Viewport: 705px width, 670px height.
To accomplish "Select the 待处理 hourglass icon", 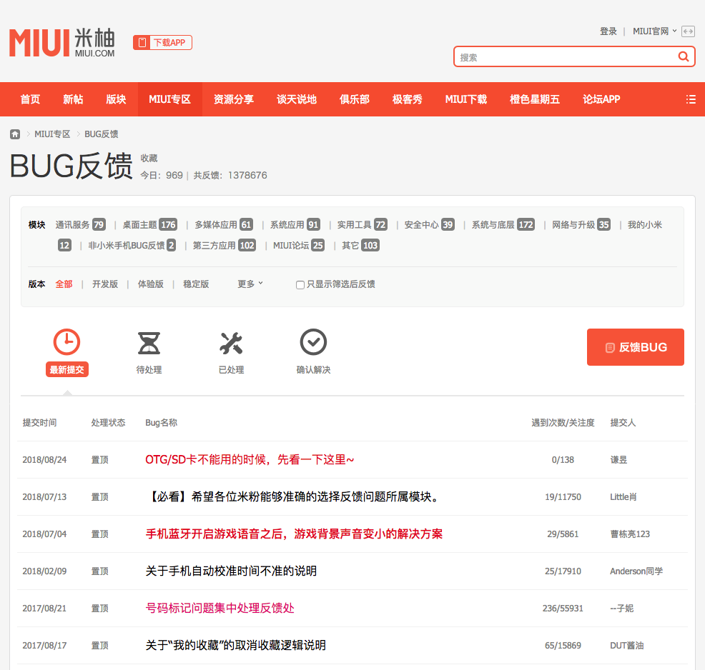I will (149, 343).
